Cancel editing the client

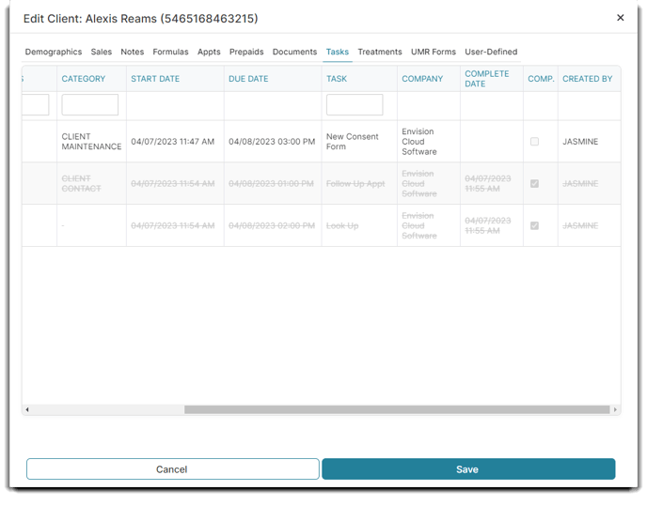[x=172, y=469]
